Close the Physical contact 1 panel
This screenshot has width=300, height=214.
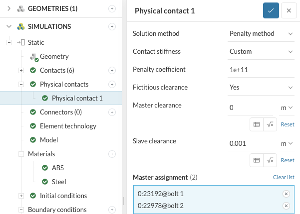(289, 10)
